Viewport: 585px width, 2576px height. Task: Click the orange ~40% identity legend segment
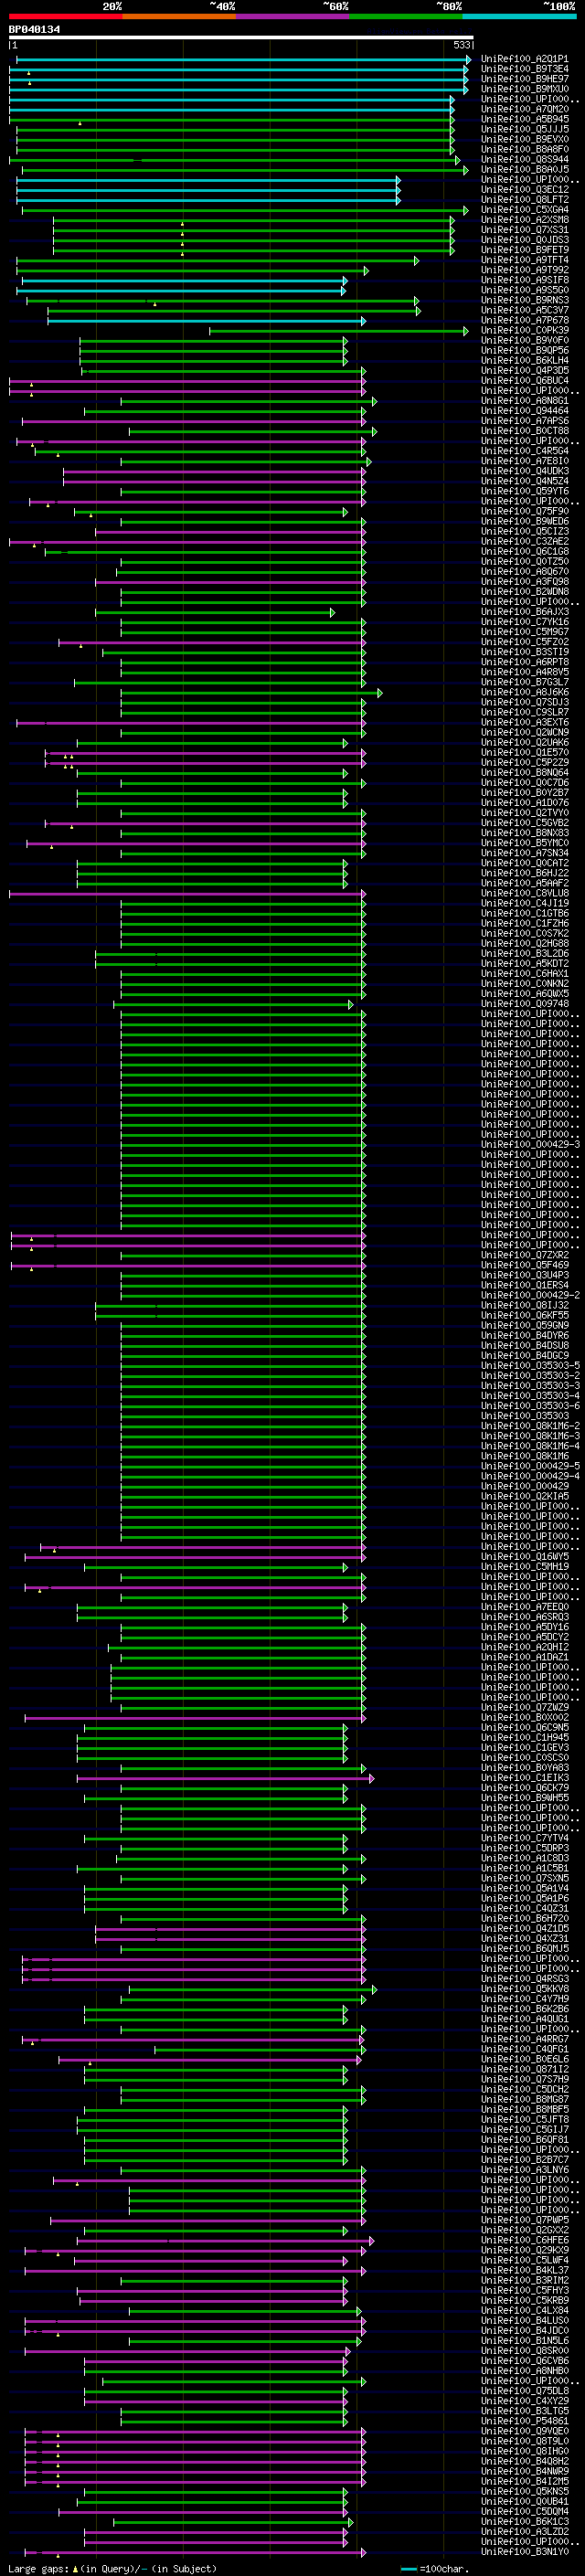coord(179,16)
